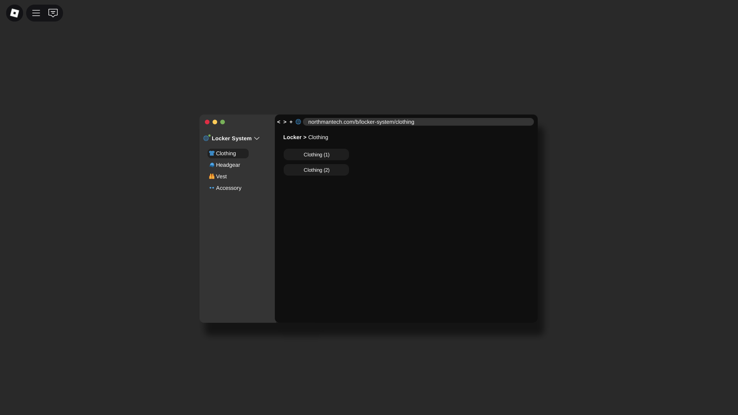
Task: Select Headgear from the category list
Action: 228,165
